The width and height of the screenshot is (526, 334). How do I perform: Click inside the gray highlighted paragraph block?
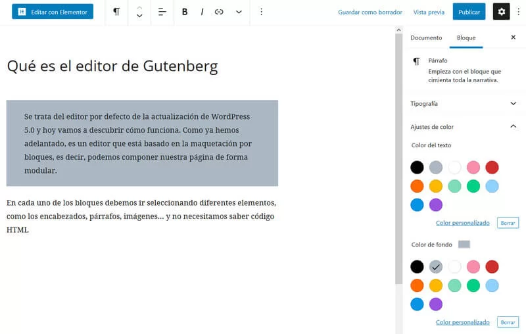point(142,143)
